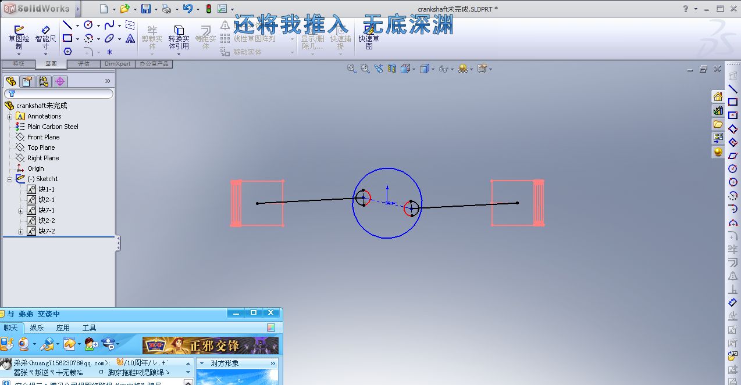
Task: Switch to the 评估 evaluate tab
Action: point(83,64)
